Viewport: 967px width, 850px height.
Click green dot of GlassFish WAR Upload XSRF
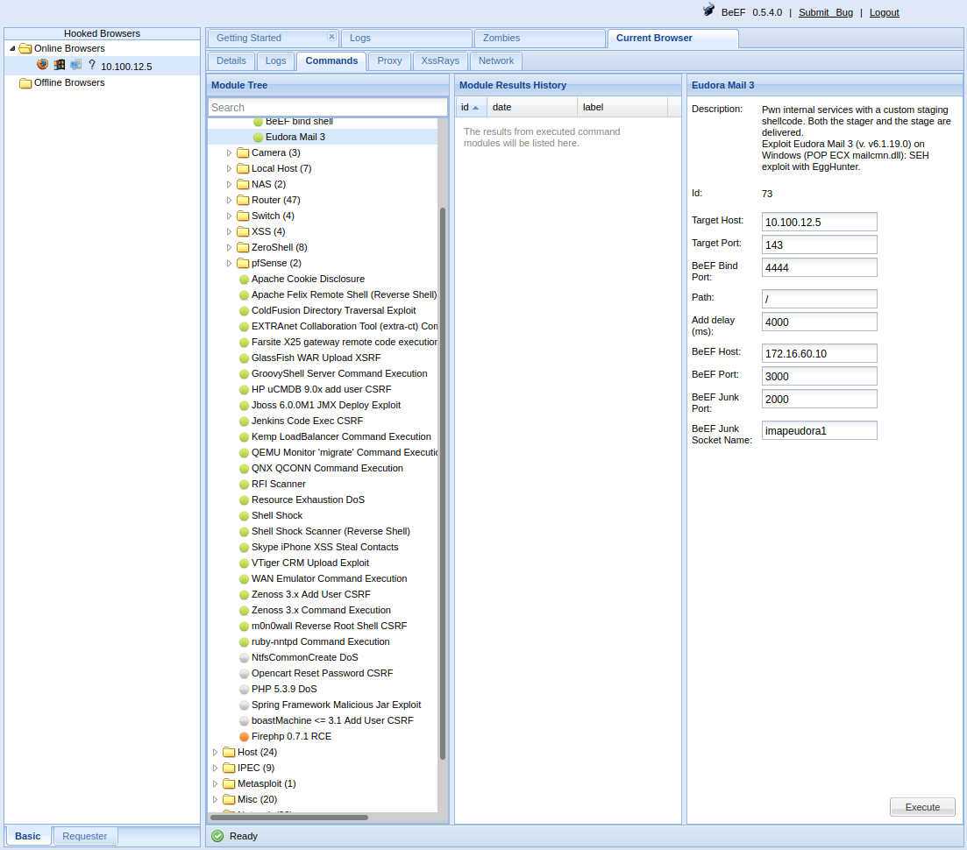pos(245,358)
